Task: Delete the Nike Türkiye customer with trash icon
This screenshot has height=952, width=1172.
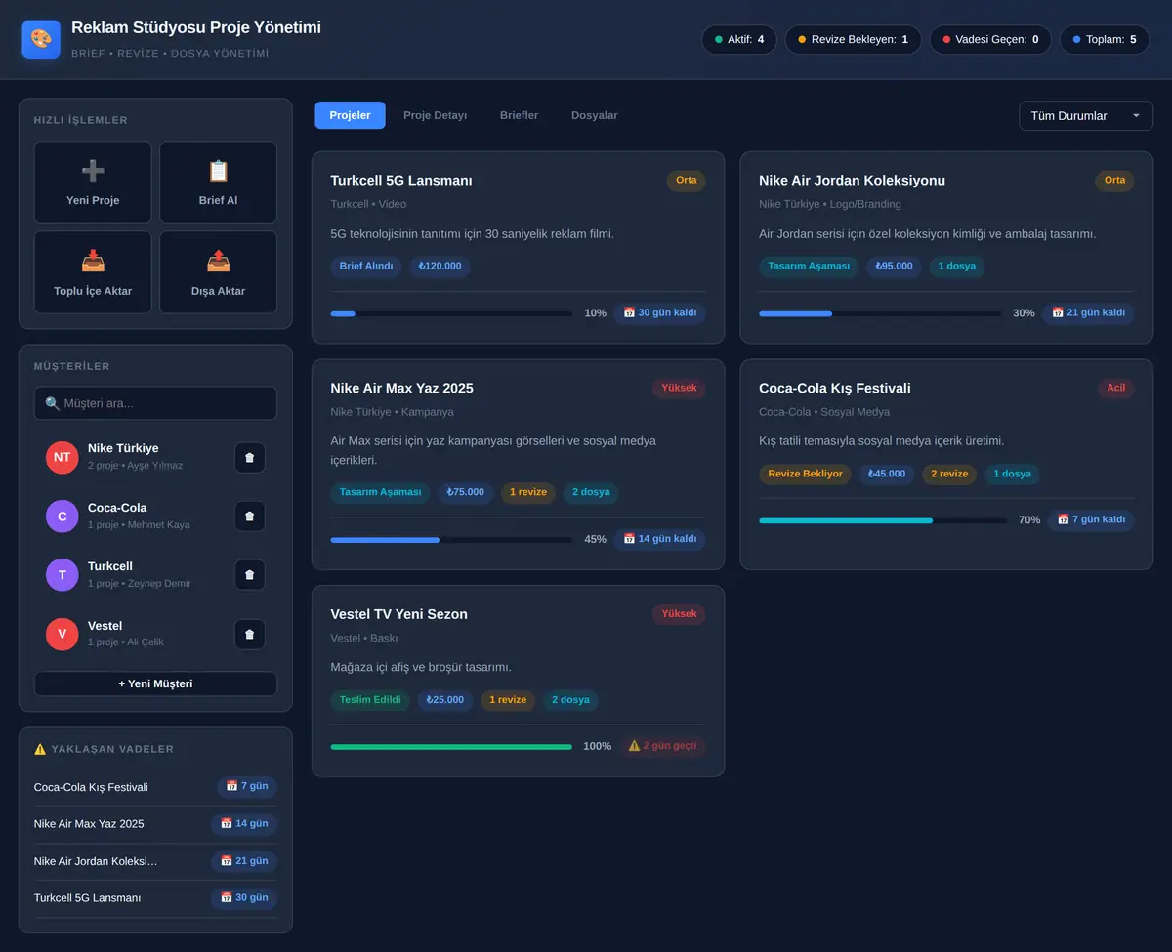Action: (x=249, y=457)
